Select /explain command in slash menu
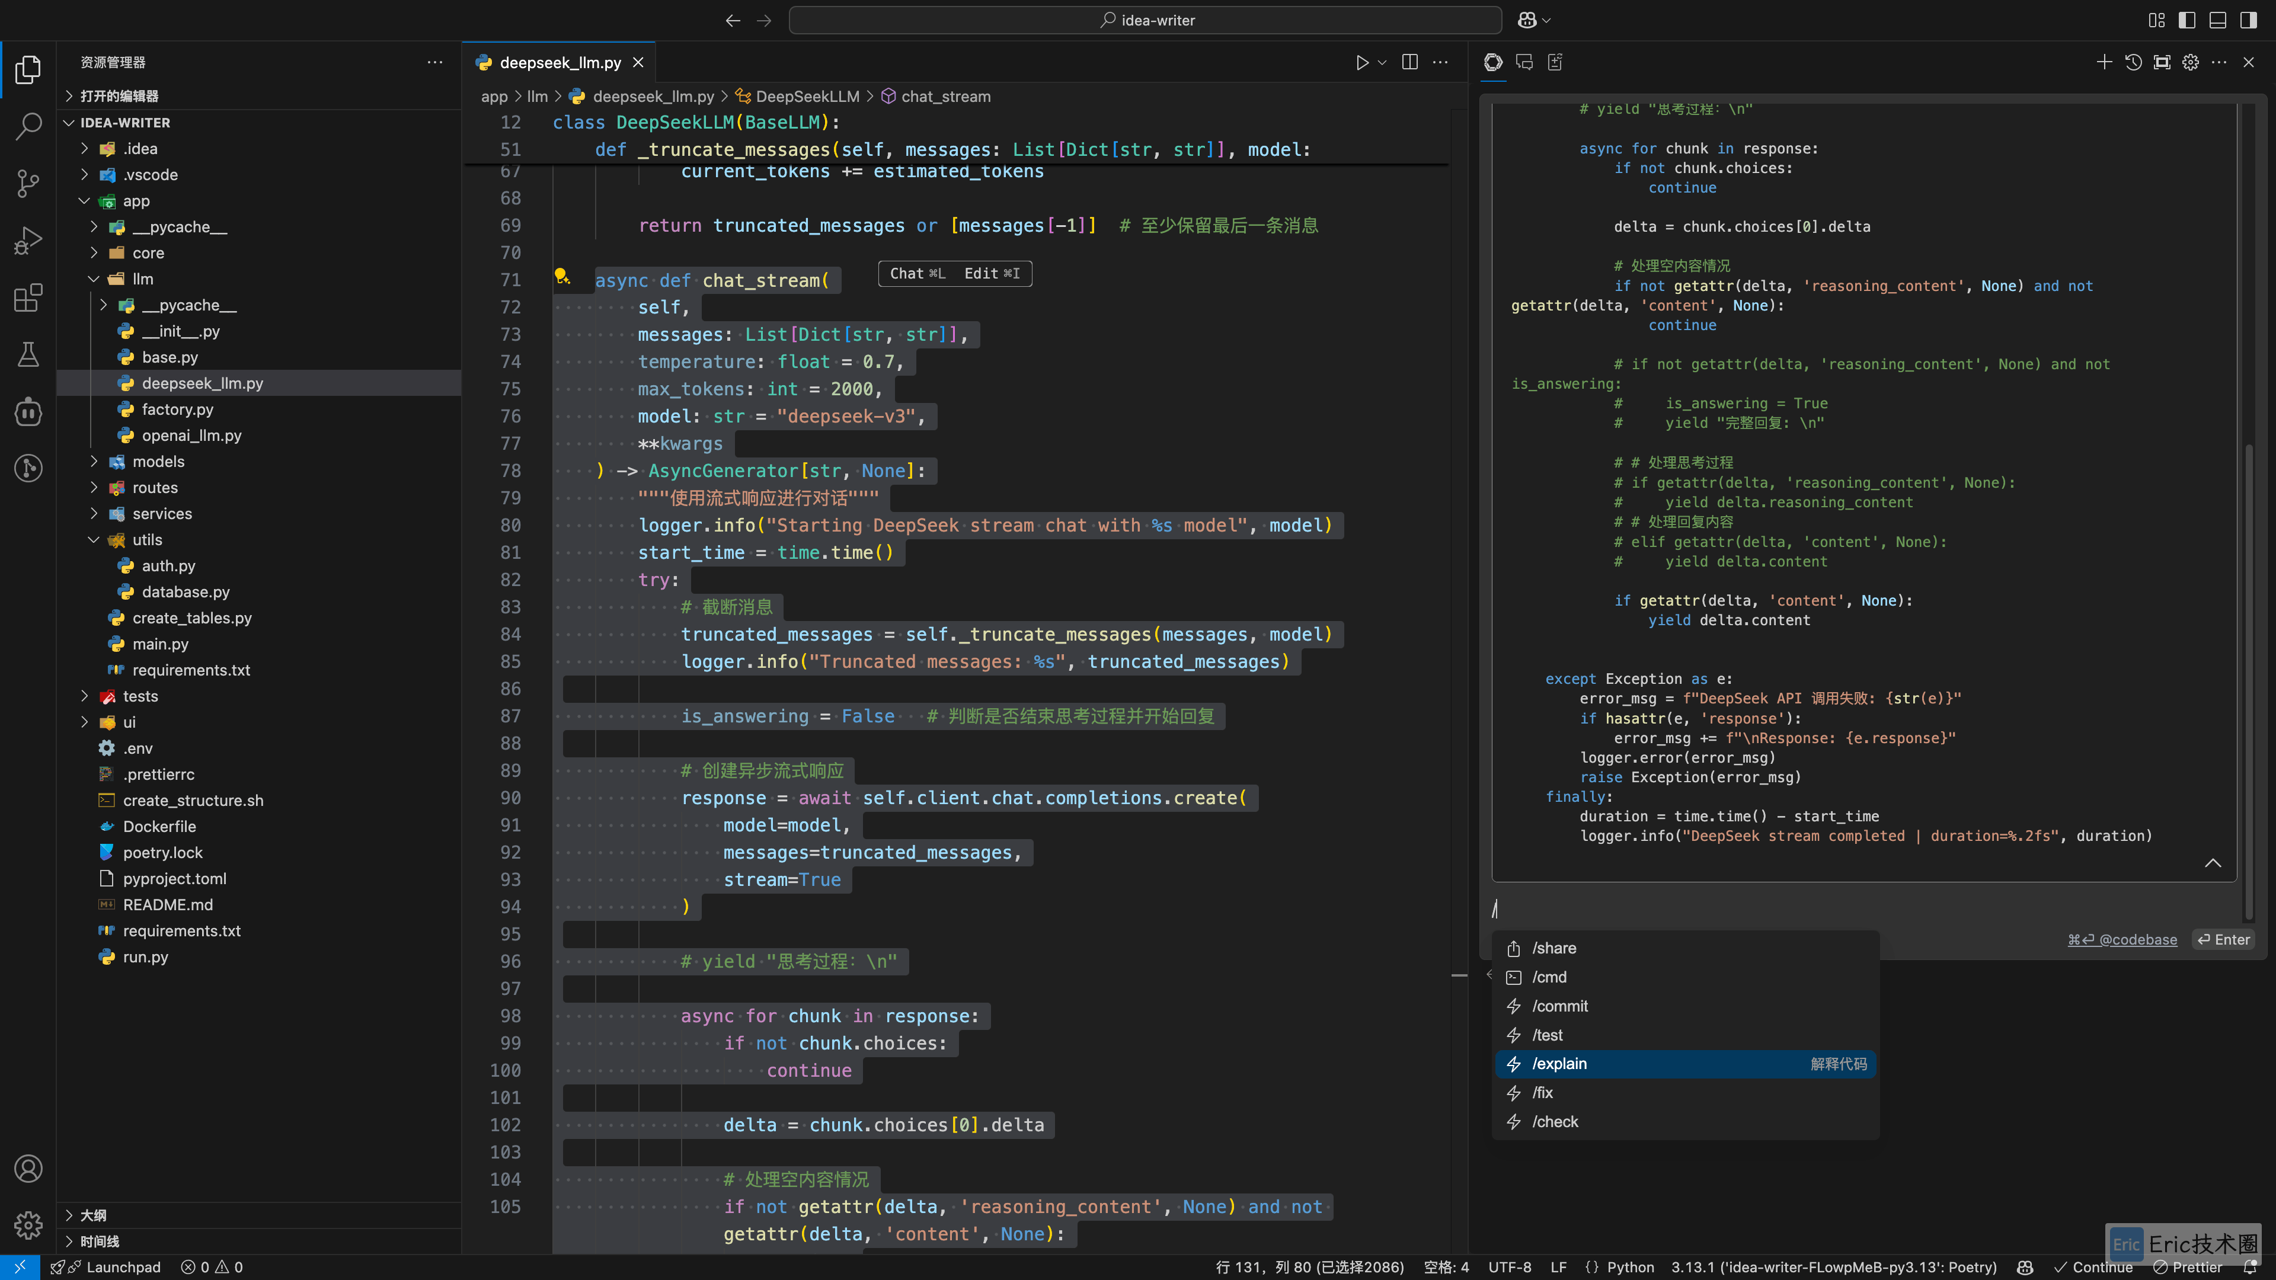 (1686, 1064)
